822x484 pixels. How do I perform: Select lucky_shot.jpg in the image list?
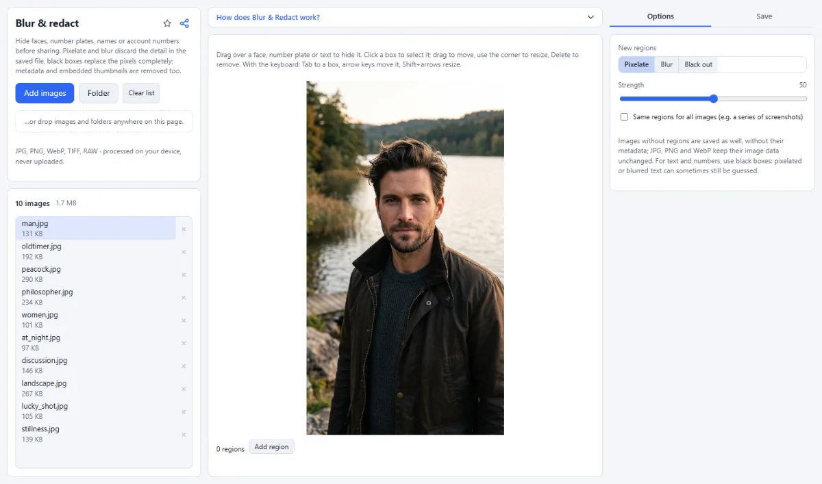[x=96, y=411]
